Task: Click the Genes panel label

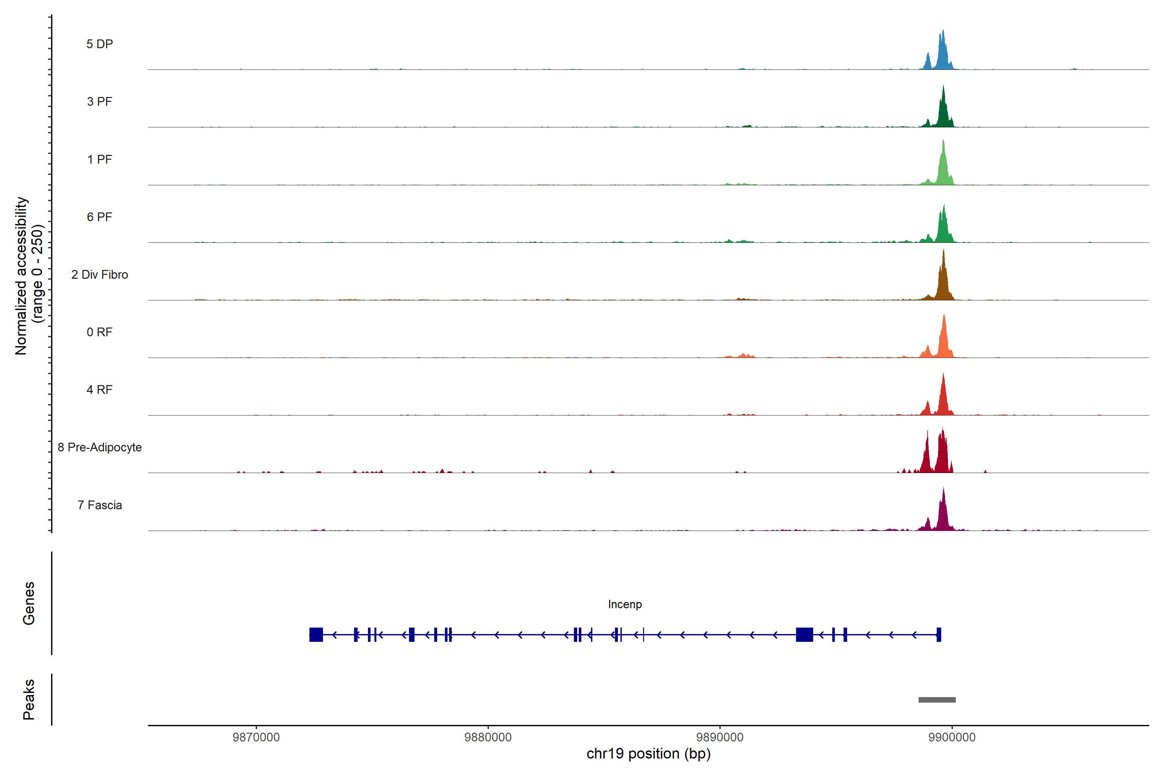Action: pos(29,603)
